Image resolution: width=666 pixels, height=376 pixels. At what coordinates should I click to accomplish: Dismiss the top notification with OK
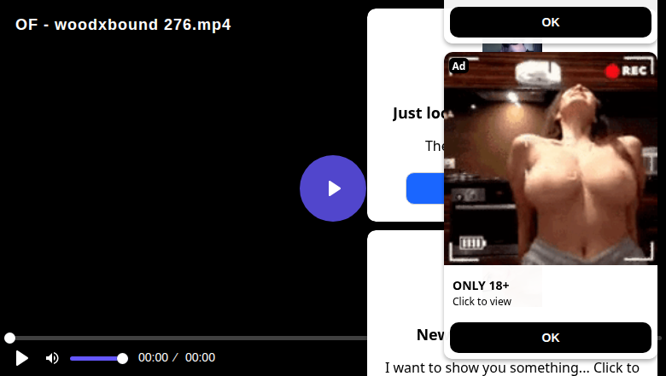tap(551, 22)
